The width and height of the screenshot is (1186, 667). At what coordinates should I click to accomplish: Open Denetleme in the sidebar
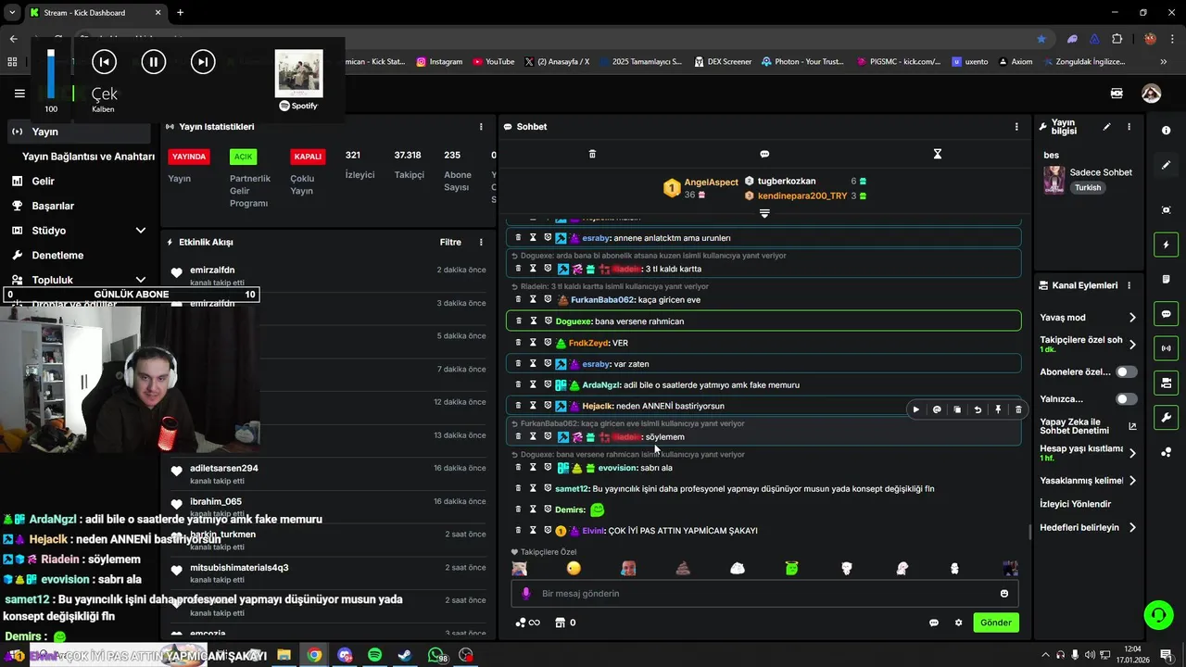coord(57,255)
